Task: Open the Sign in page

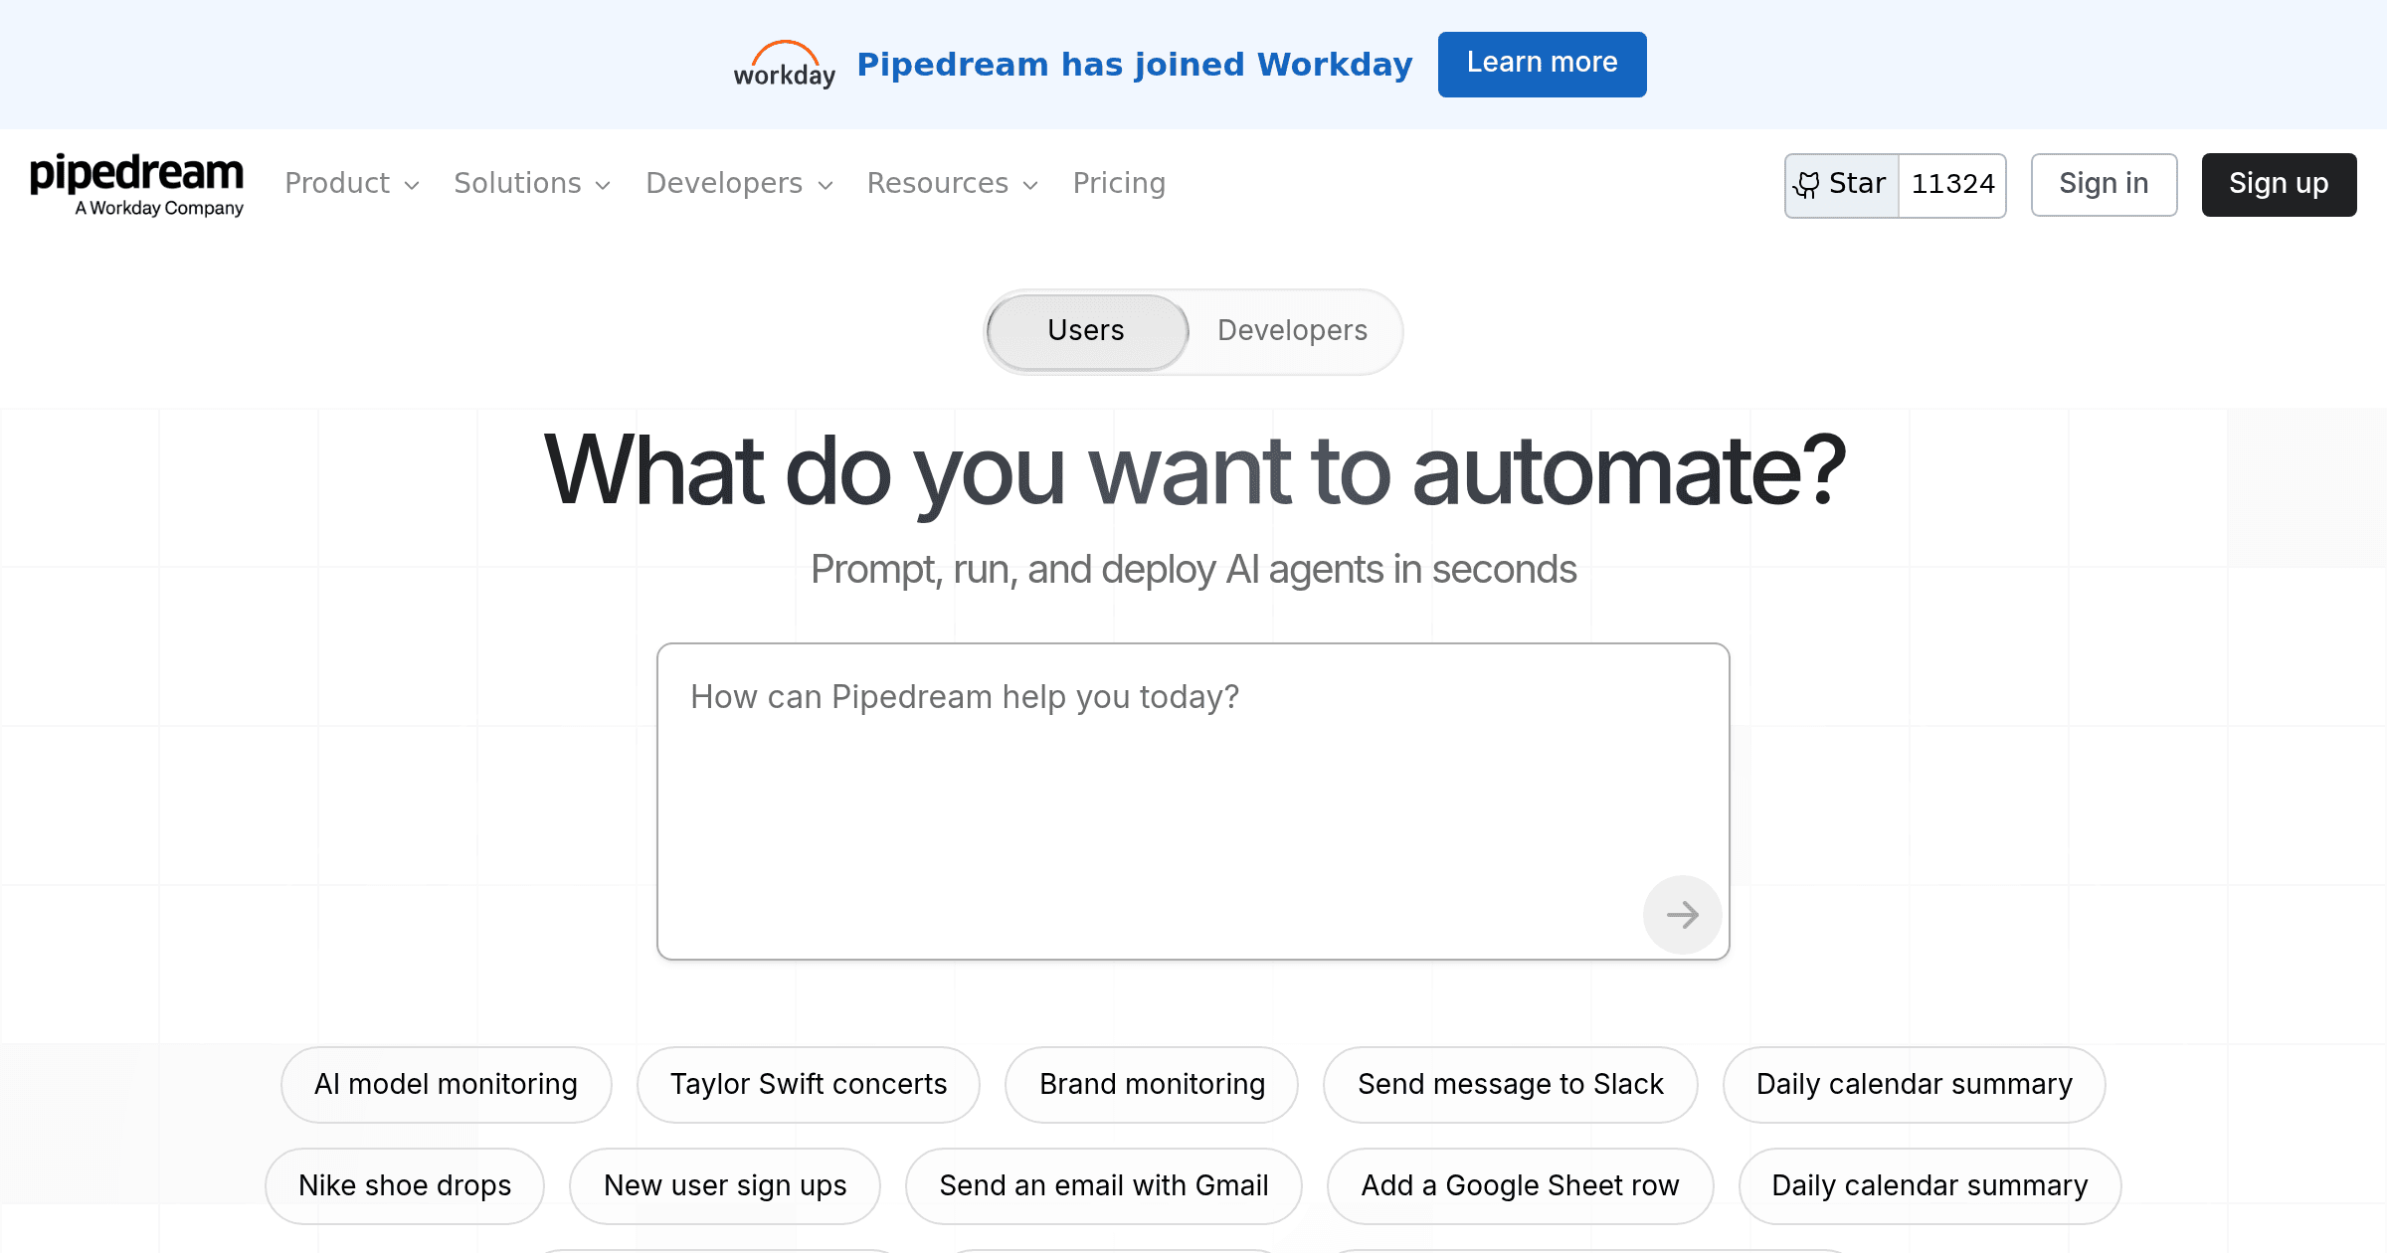Action: point(2104,185)
